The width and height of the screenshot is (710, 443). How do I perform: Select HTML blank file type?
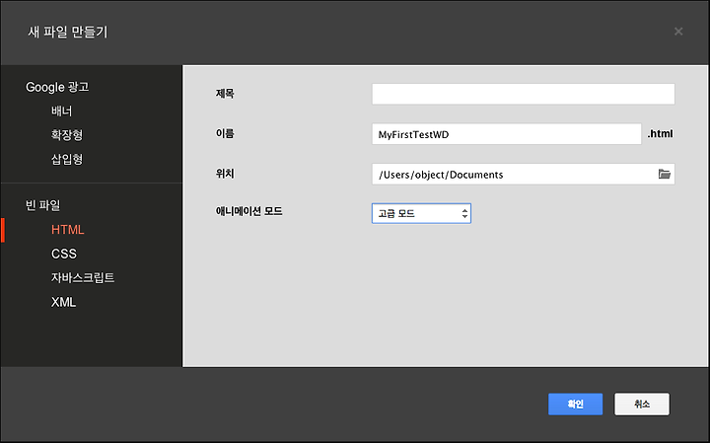point(67,230)
